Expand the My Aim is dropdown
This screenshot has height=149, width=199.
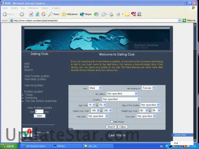[122, 94]
